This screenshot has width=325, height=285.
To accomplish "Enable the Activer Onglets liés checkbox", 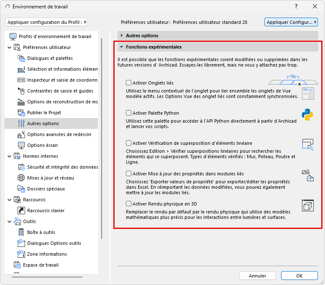I will click(x=129, y=83).
